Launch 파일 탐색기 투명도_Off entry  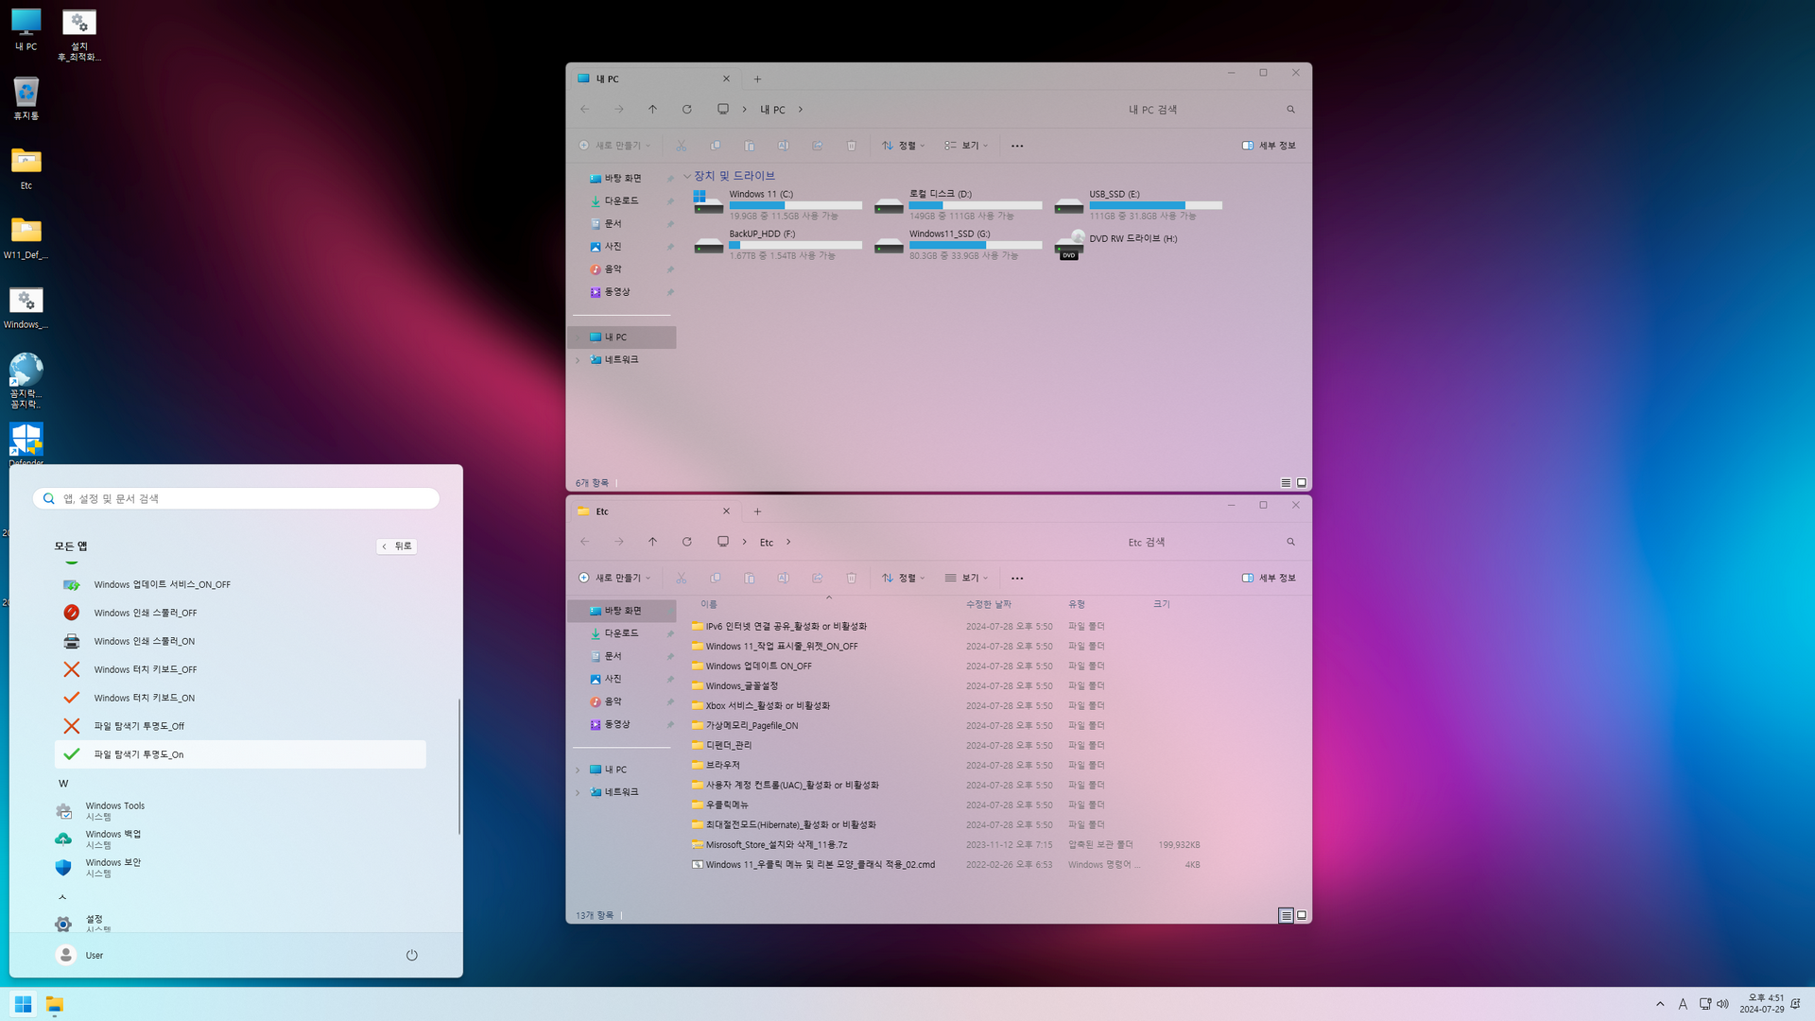click(x=139, y=726)
